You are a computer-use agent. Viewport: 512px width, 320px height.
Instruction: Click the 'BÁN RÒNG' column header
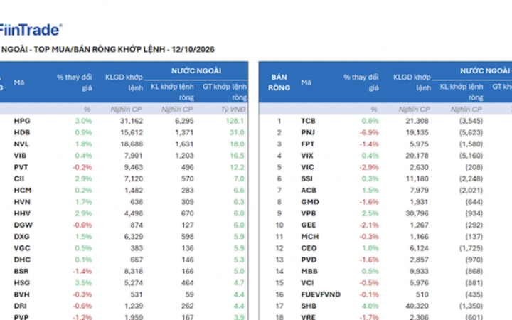click(x=279, y=82)
